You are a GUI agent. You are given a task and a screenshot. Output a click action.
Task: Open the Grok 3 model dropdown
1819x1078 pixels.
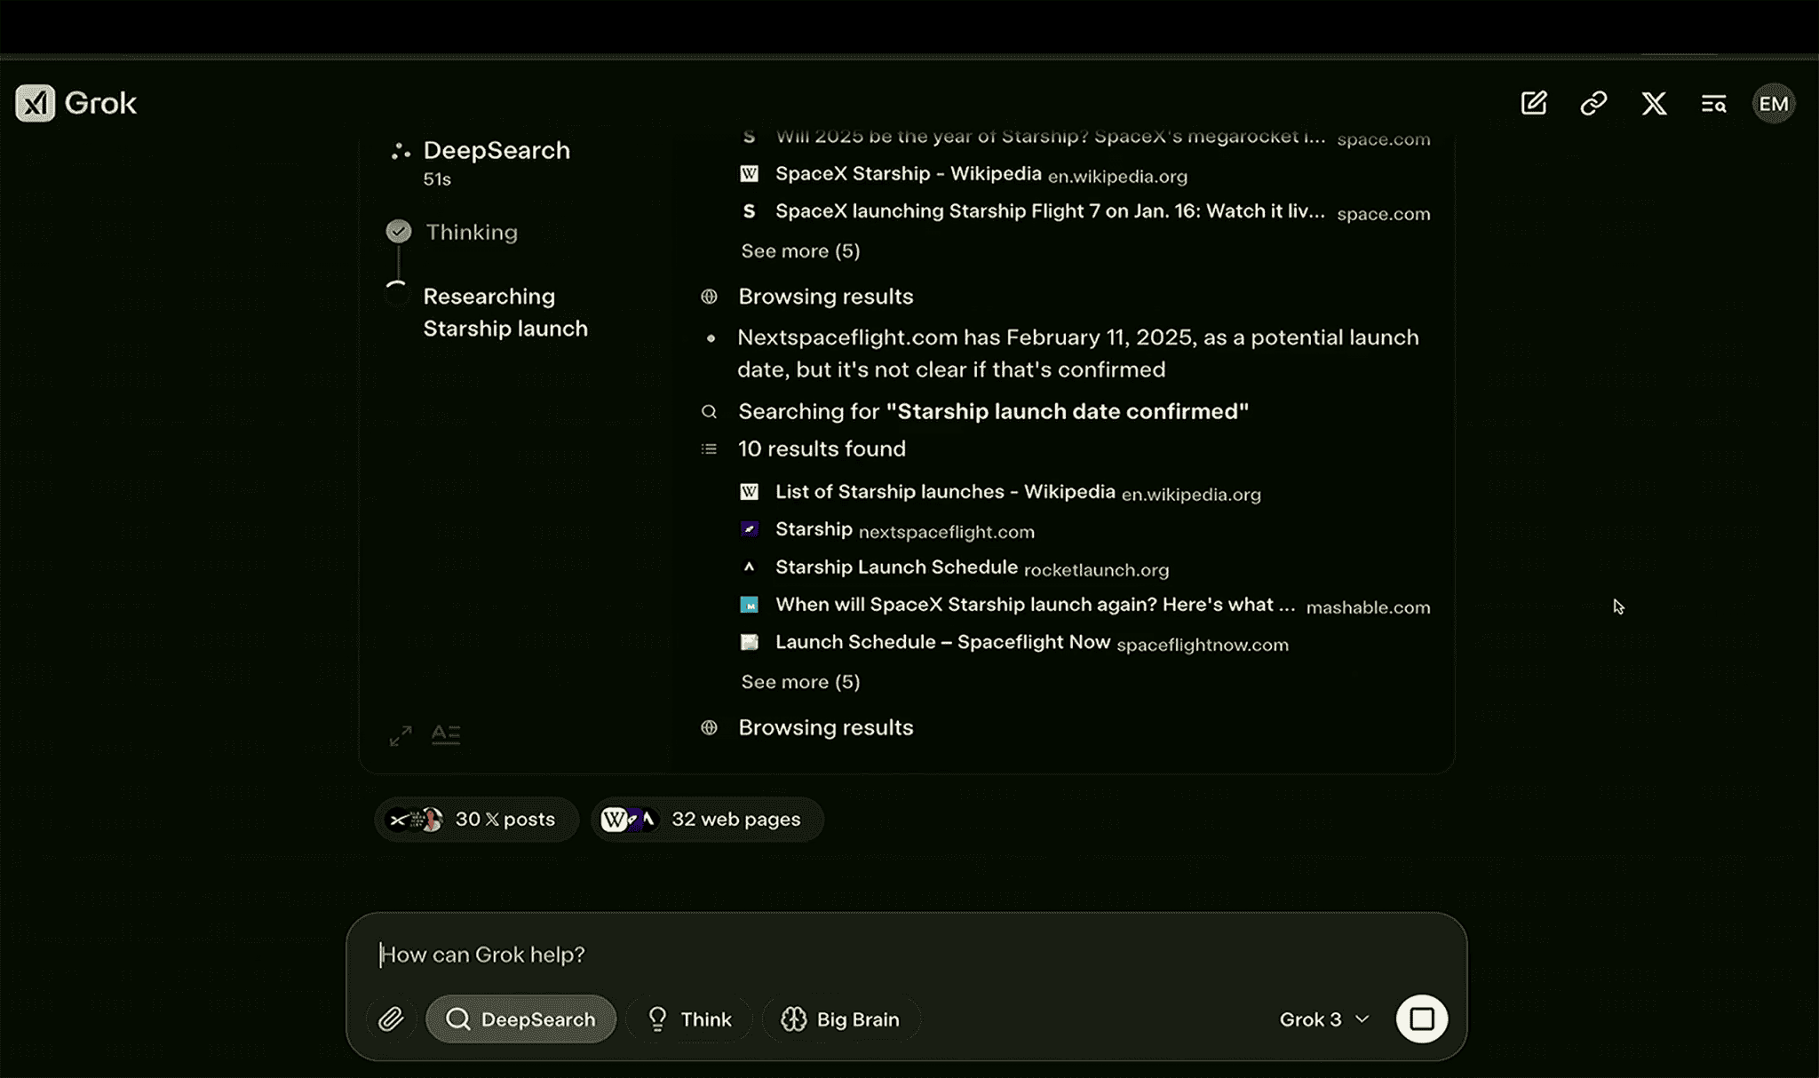click(x=1323, y=1019)
